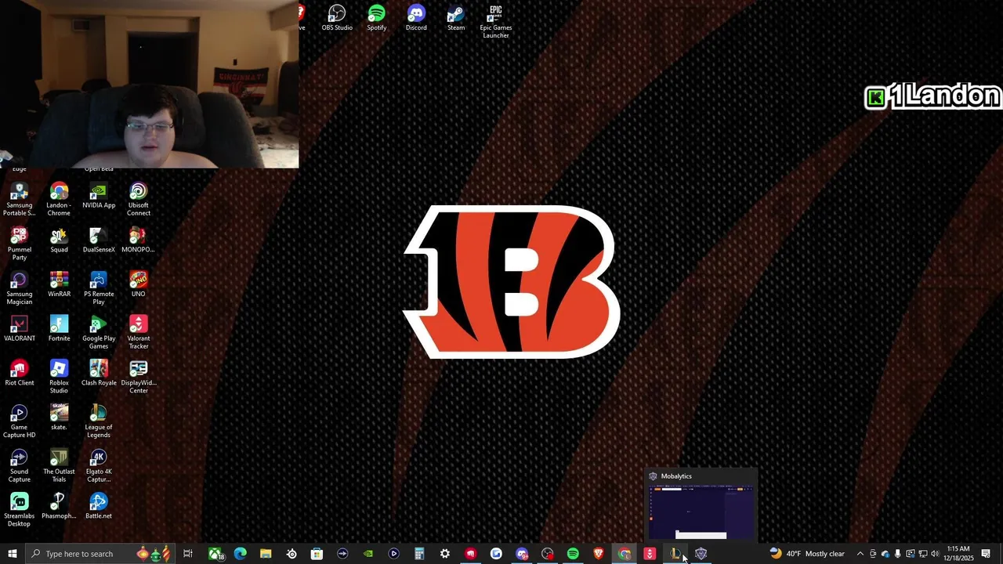Image resolution: width=1003 pixels, height=564 pixels.
Task: Open Brave browser from the taskbar
Action: pyautogui.click(x=599, y=554)
